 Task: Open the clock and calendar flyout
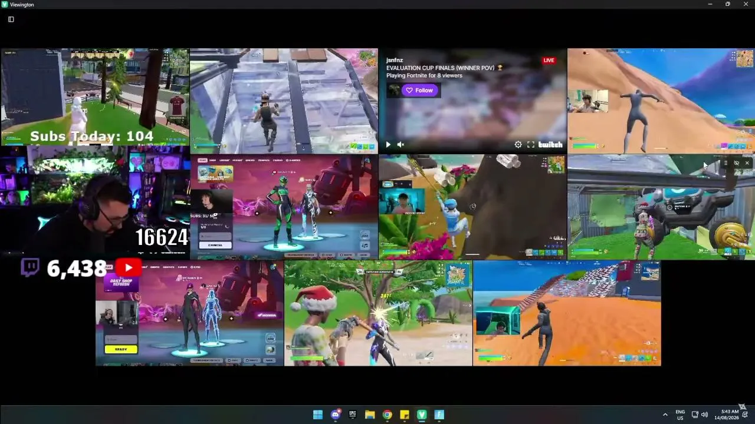point(727,415)
